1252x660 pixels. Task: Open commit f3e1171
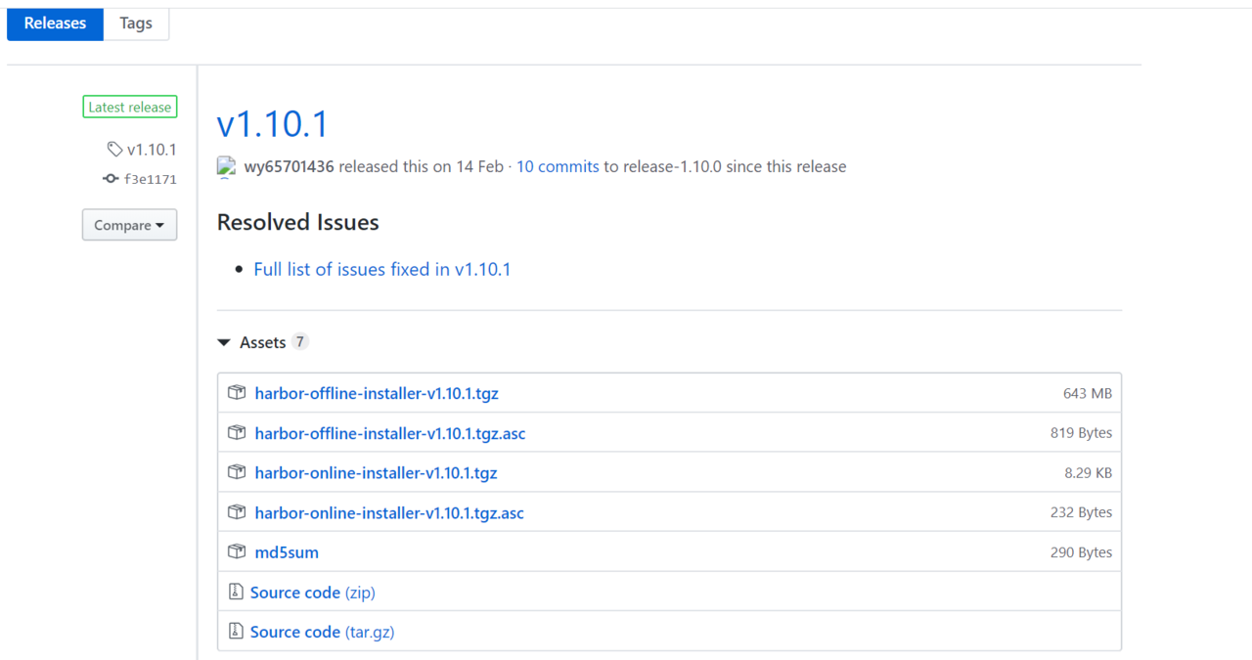150,179
